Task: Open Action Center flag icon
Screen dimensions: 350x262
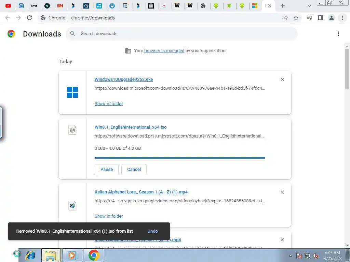Action: tap(299, 256)
